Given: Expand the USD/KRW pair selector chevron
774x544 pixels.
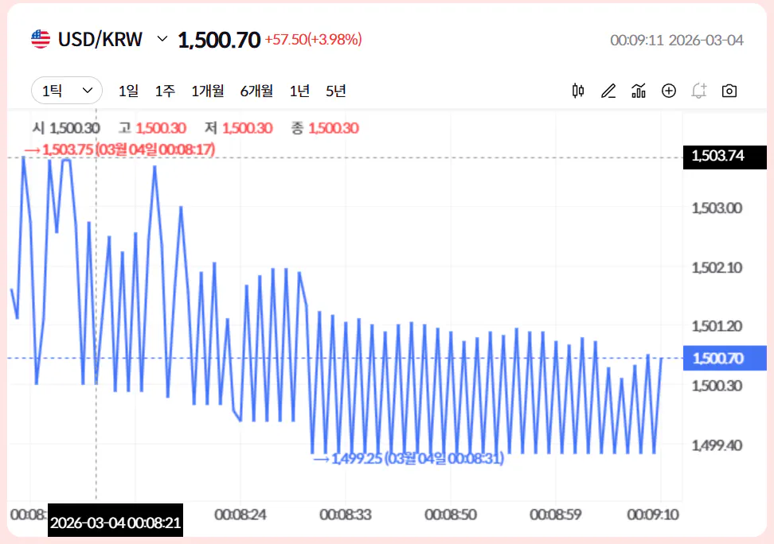Looking at the screenshot, I should tap(162, 39).
